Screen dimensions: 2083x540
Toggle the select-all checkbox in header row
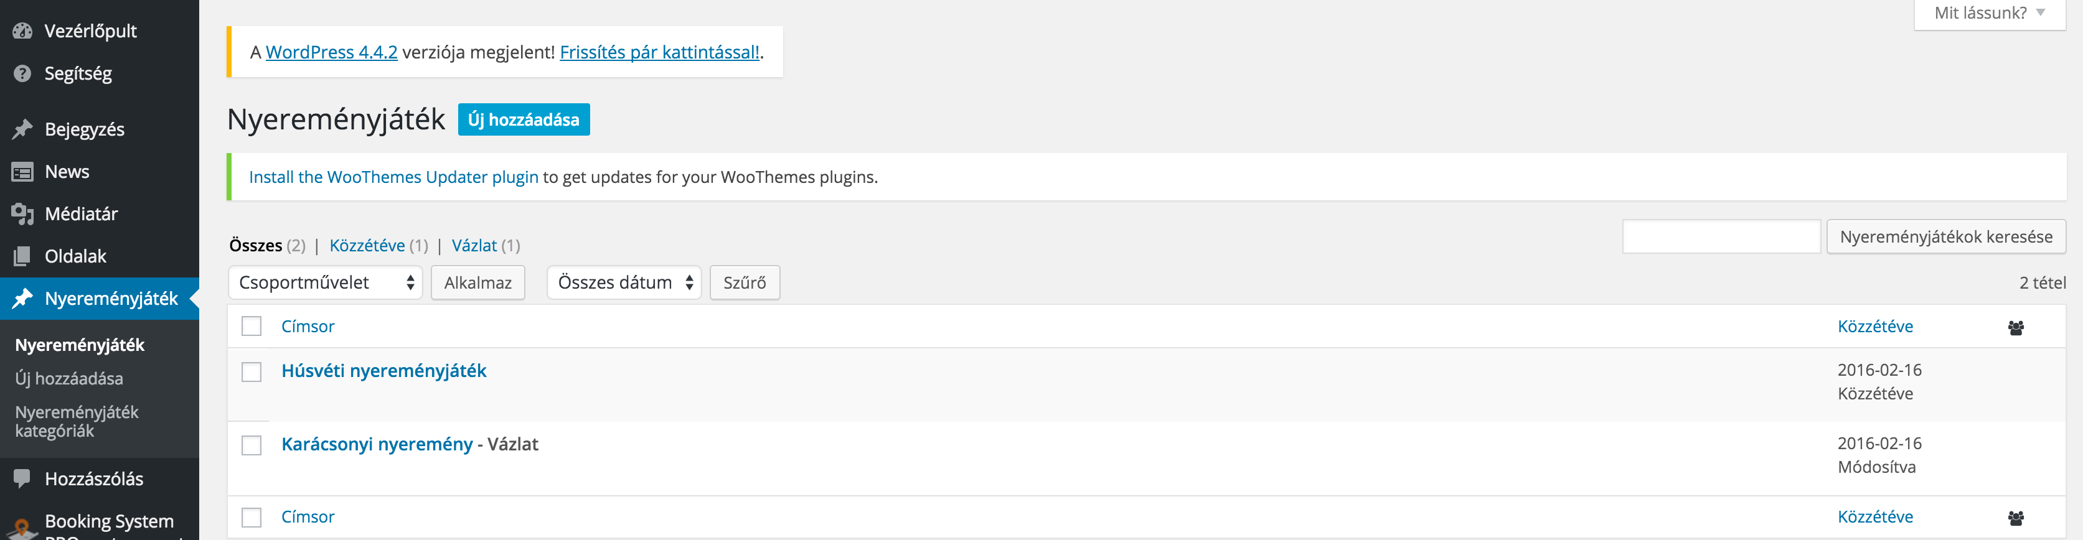252,326
